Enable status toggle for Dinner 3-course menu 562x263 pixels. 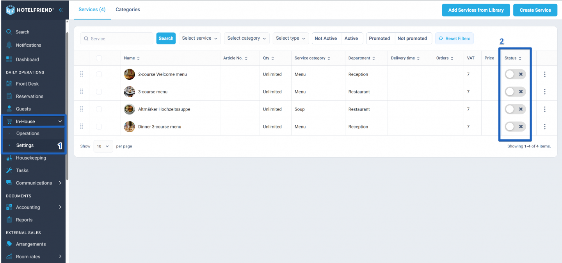[x=515, y=126]
